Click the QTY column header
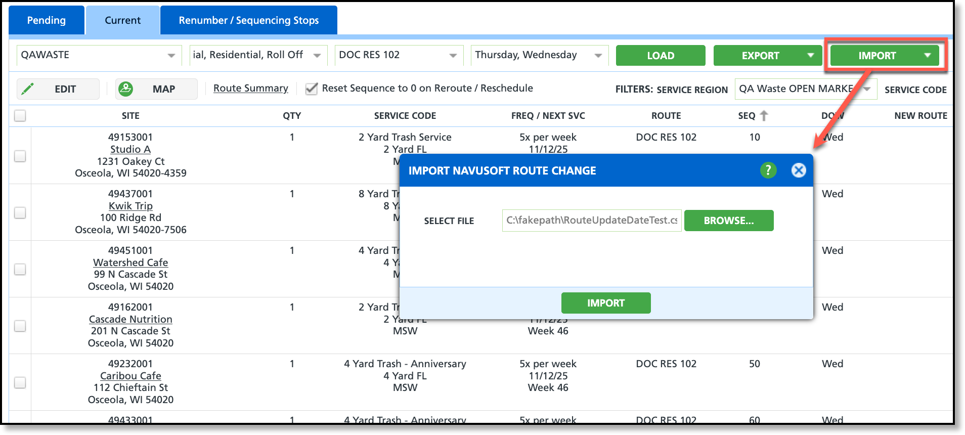Screen dimensions: 965x435 [x=292, y=116]
